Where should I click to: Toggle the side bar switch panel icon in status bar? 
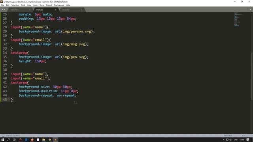tap(3, 136)
